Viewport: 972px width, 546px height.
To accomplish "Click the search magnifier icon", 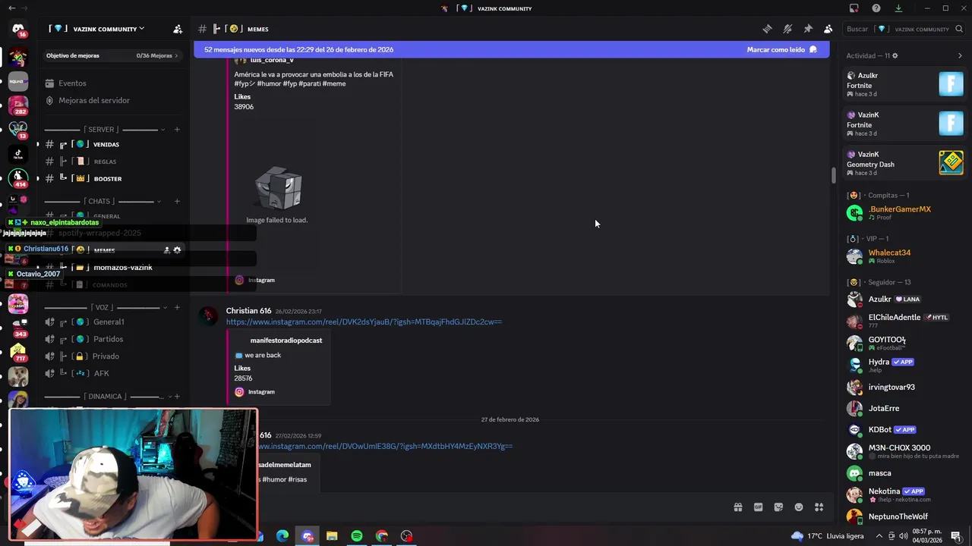I will 960,29.
